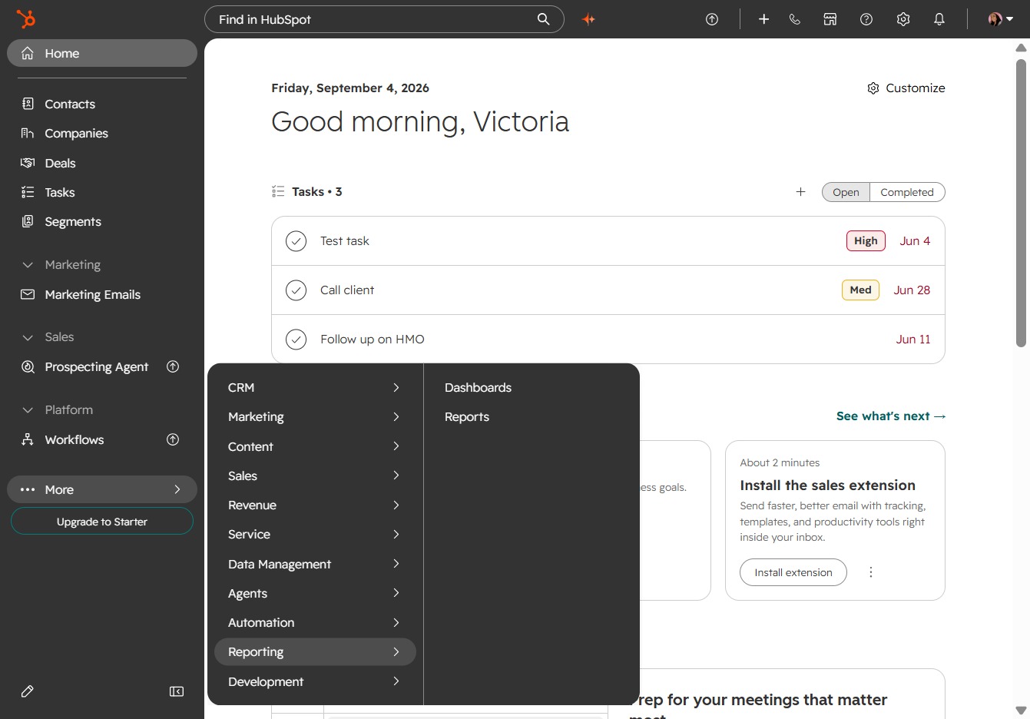Image resolution: width=1030 pixels, height=719 pixels.
Task: Click the Home icon in sidebar
Action: pyautogui.click(x=28, y=53)
